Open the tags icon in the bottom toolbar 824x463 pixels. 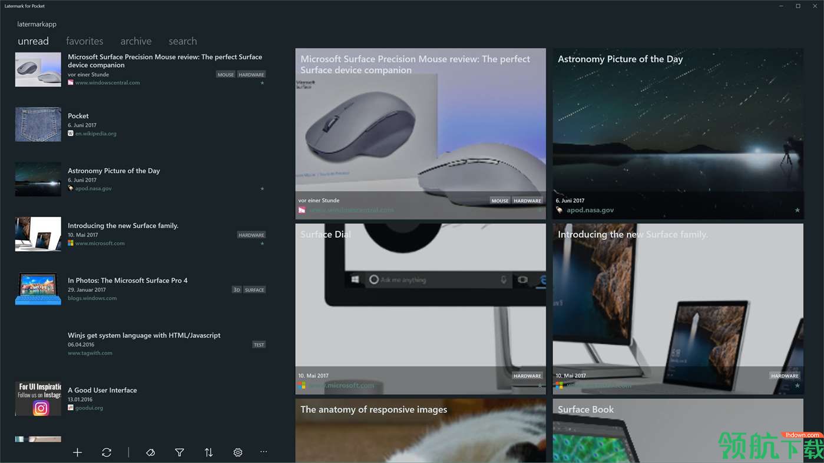click(x=150, y=452)
